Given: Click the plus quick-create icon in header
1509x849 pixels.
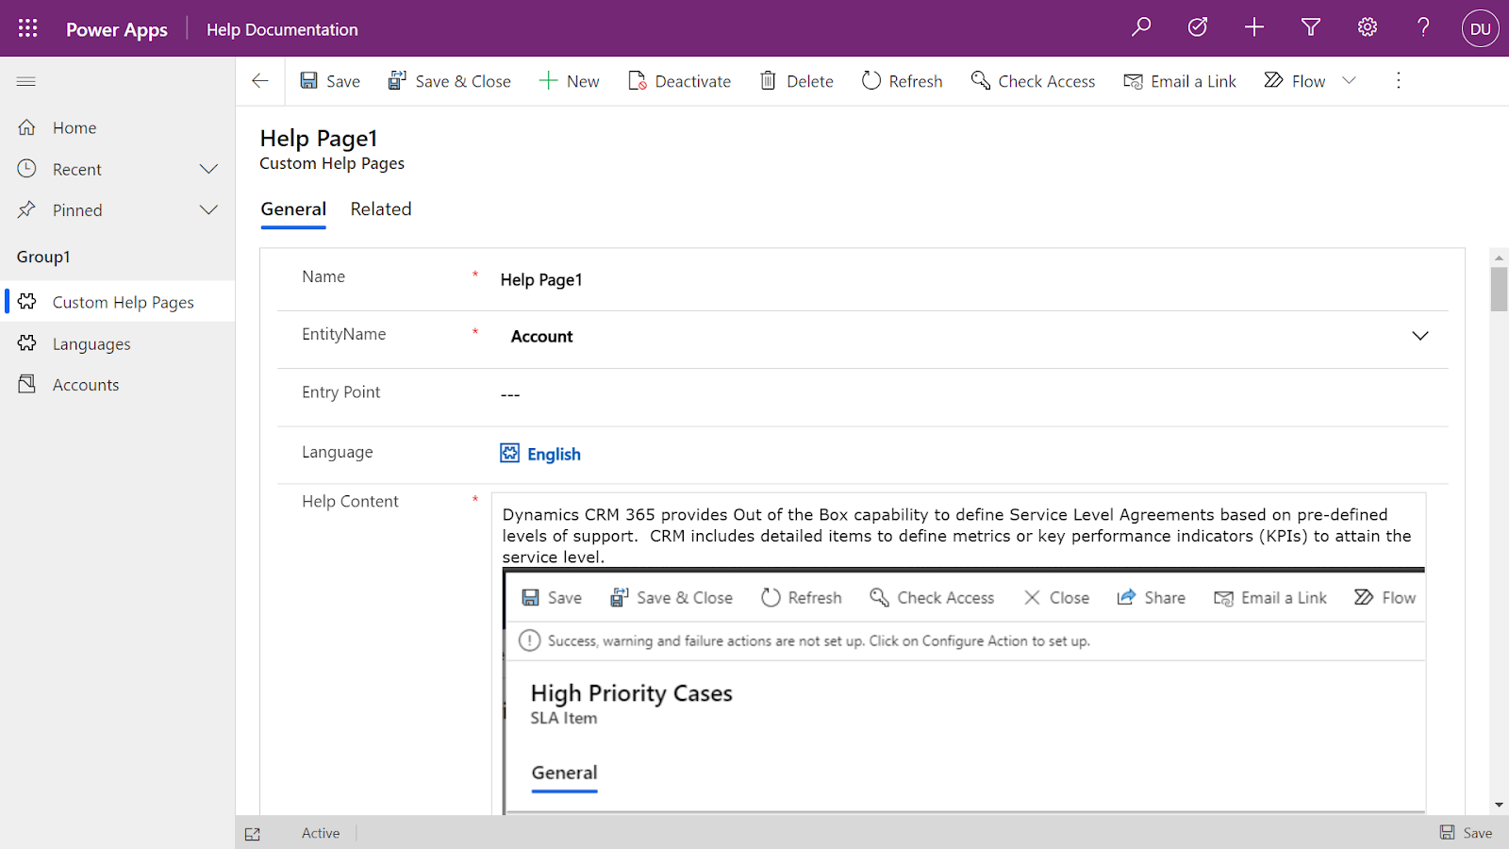Looking at the screenshot, I should [1254, 27].
